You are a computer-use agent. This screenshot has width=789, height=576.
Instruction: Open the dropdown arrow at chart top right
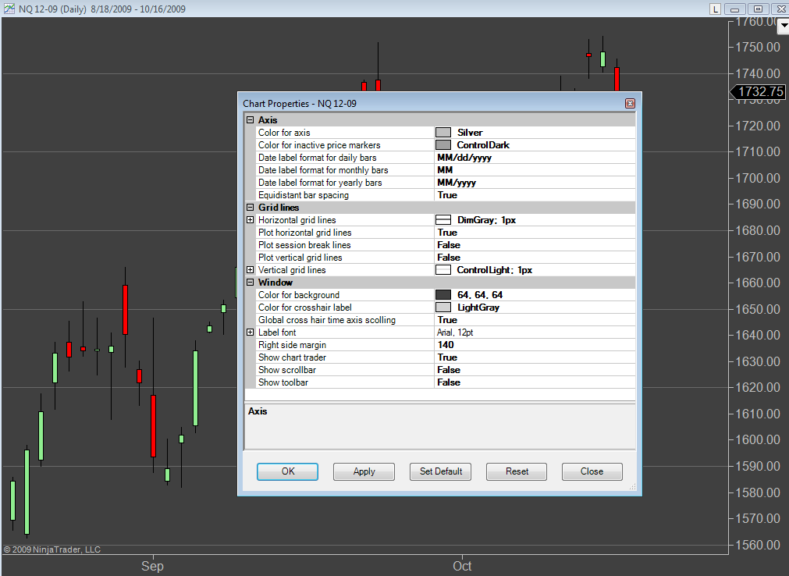(x=784, y=26)
